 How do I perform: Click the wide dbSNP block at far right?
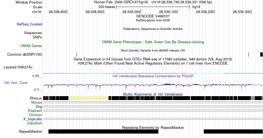pyautogui.click(x=262, y=54)
